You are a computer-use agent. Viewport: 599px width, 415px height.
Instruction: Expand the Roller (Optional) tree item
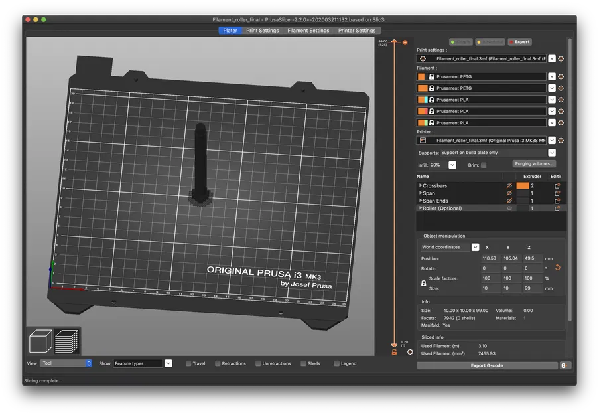tap(420, 208)
